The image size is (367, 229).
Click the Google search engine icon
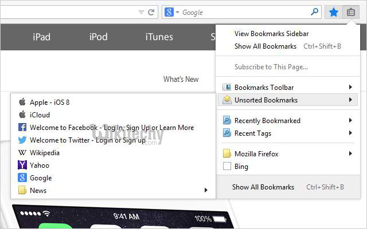[169, 12]
